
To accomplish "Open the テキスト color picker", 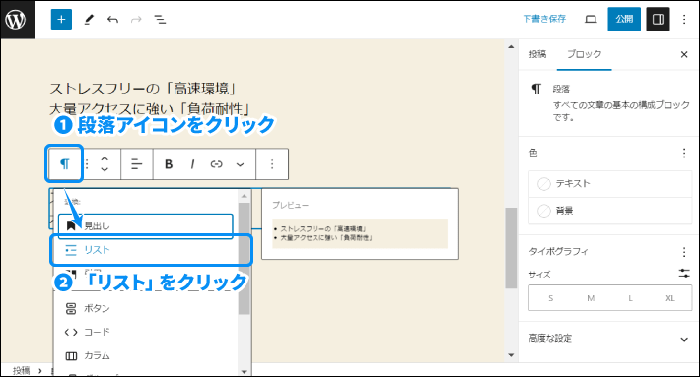I will point(610,184).
